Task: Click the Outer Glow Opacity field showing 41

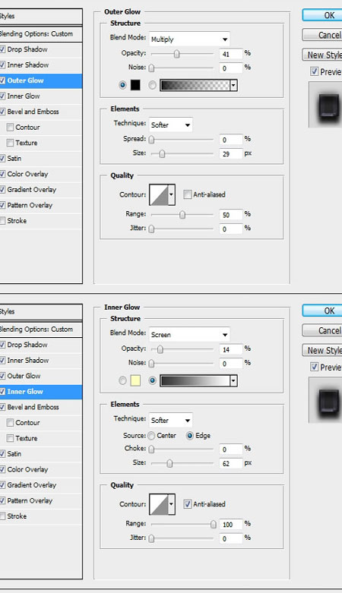Action: 230,54
